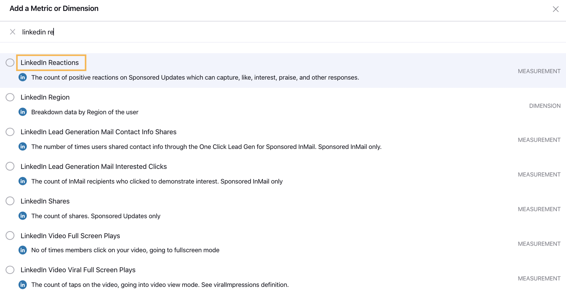Viewport: 566px width, 294px height.
Task: Click the LinkedIn icon beside 'Breakdown data by Region'
Action: (x=23, y=112)
